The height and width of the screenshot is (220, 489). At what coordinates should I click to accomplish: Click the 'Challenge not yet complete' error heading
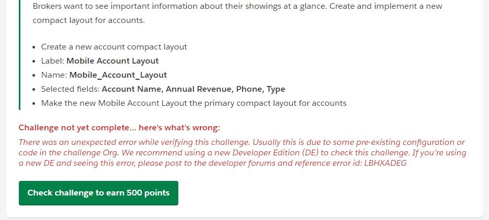[x=119, y=128]
